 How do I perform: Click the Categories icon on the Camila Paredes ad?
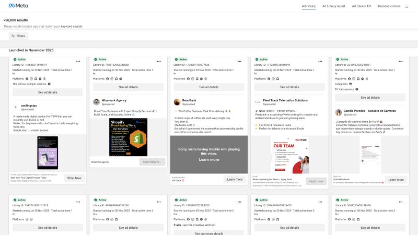coord(350,84)
